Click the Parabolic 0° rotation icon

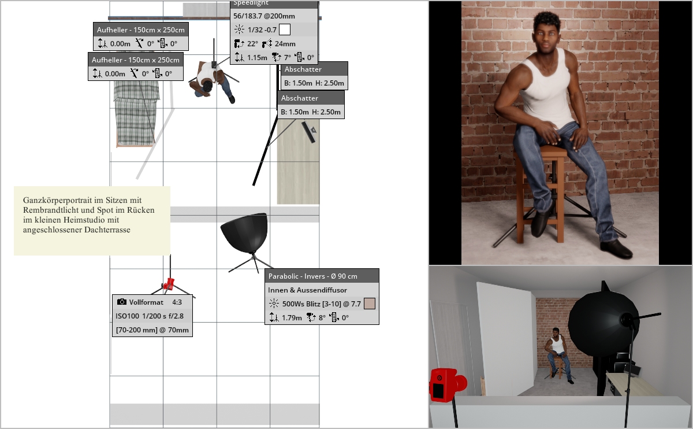point(334,317)
